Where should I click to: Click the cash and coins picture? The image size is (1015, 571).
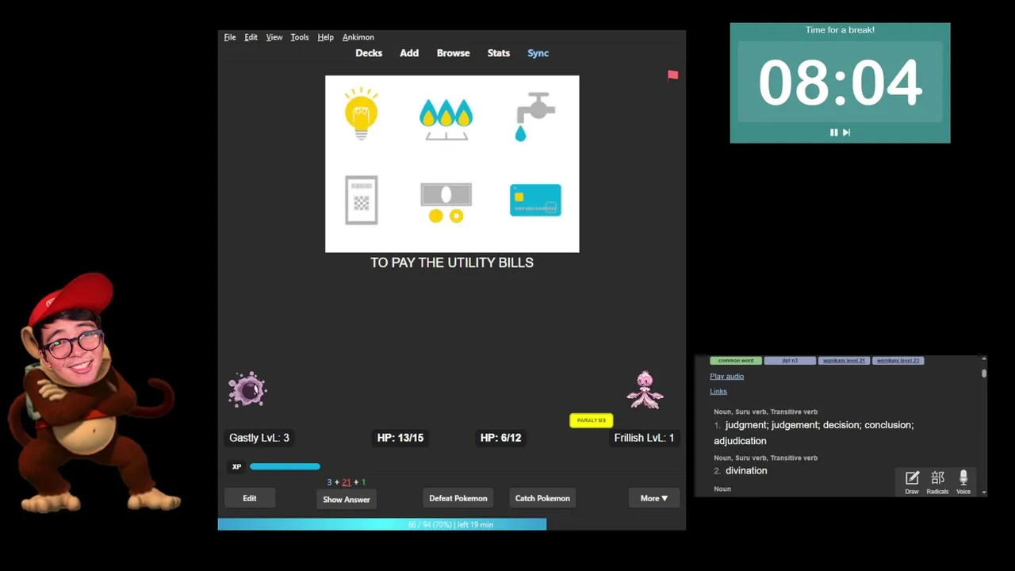446,203
